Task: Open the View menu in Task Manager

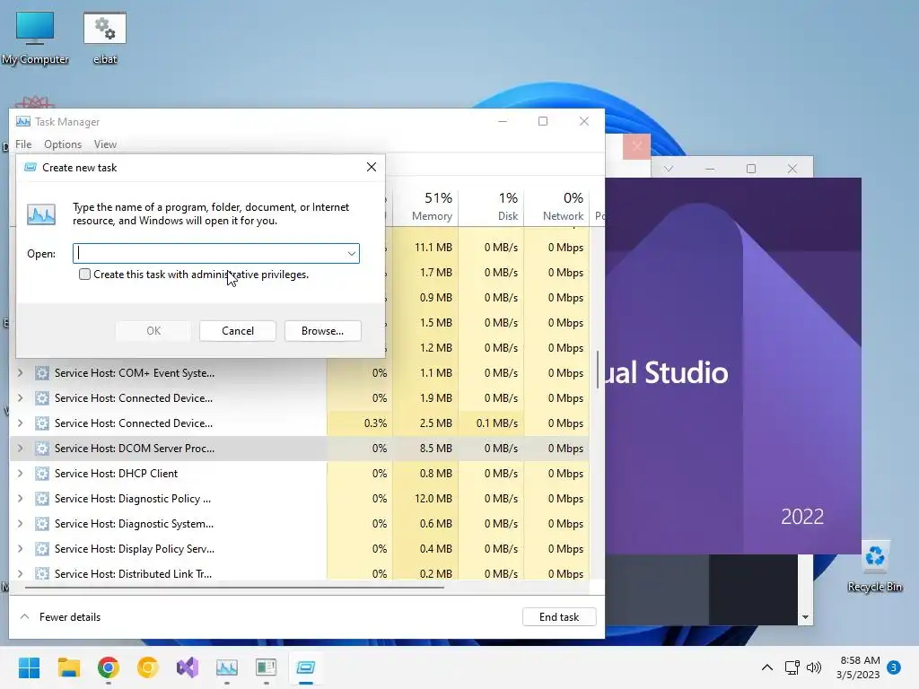Action: (105, 144)
